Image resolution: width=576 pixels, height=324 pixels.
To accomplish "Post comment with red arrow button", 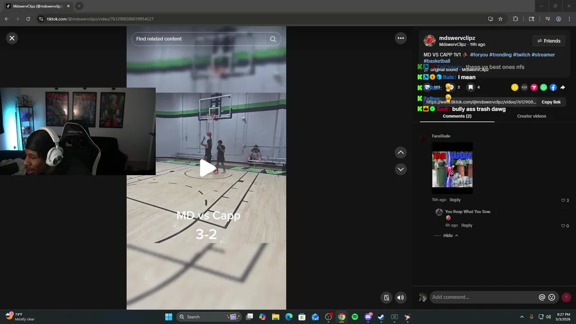I will 566,297.
